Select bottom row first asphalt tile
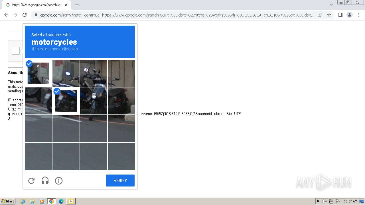The width and height of the screenshot is (365, 205). pos(38,156)
